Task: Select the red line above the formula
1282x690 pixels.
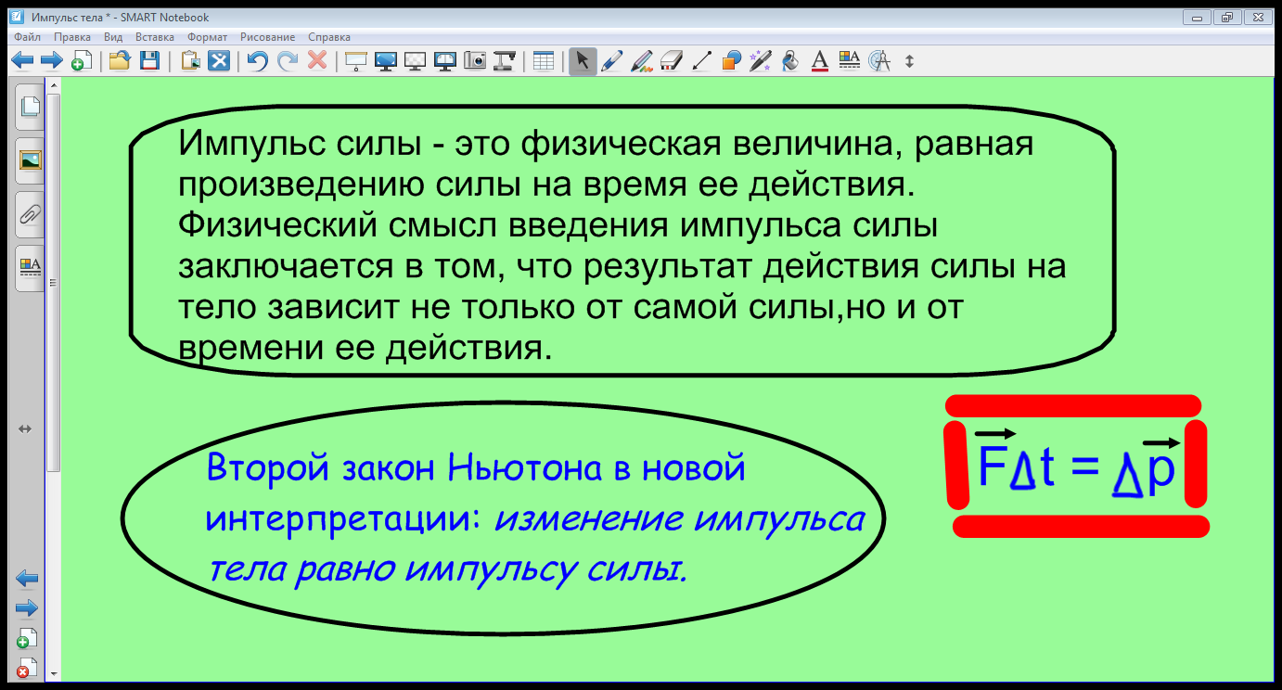Action: click(1073, 405)
